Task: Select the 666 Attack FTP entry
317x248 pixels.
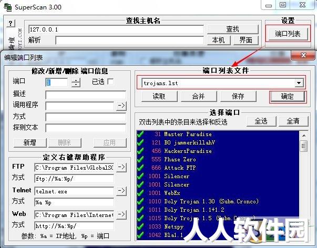Action: 218,168
